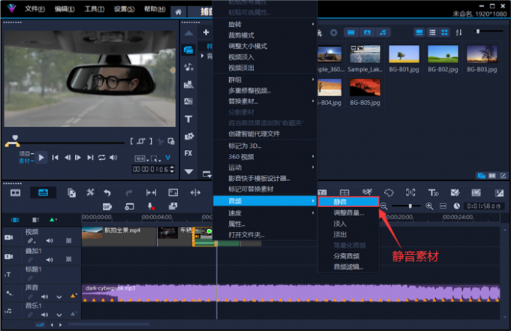Open the audio library panel
The height and width of the screenshot is (331, 511).
[x=189, y=67]
